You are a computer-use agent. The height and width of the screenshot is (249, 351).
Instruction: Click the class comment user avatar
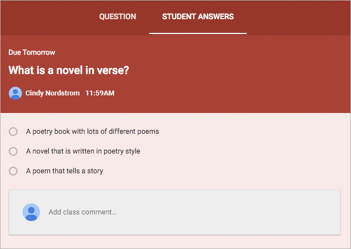(31, 212)
